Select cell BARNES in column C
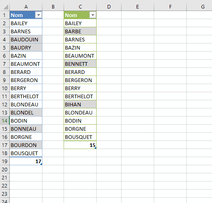Image resolution: width=212 pixels, height=203 pixels. pyautogui.click(x=80, y=39)
